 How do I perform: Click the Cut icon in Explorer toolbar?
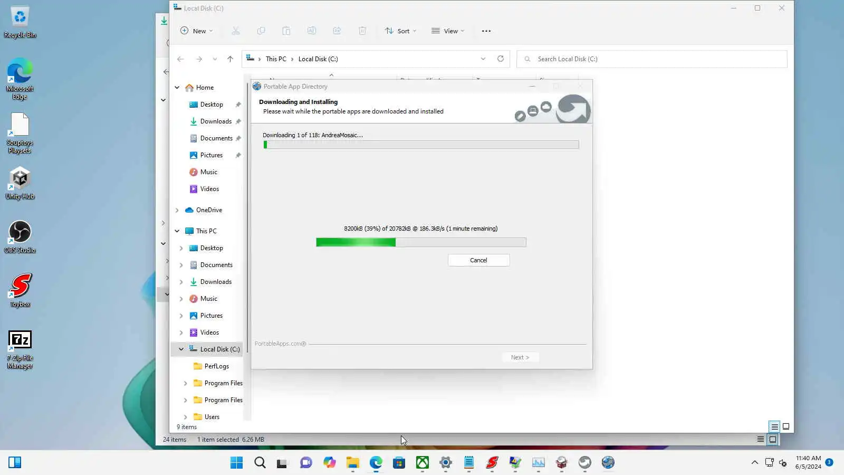pyautogui.click(x=236, y=31)
